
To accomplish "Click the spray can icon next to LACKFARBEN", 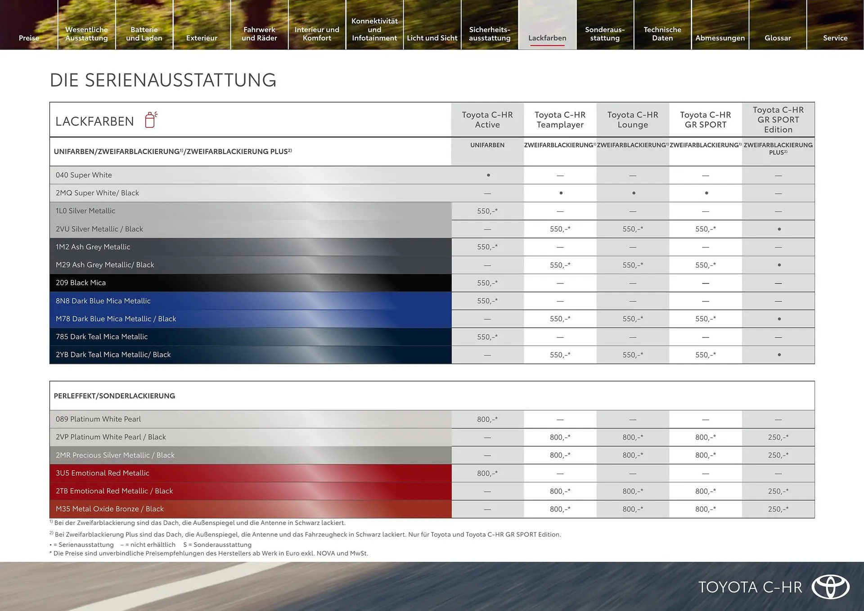I will 150,120.
